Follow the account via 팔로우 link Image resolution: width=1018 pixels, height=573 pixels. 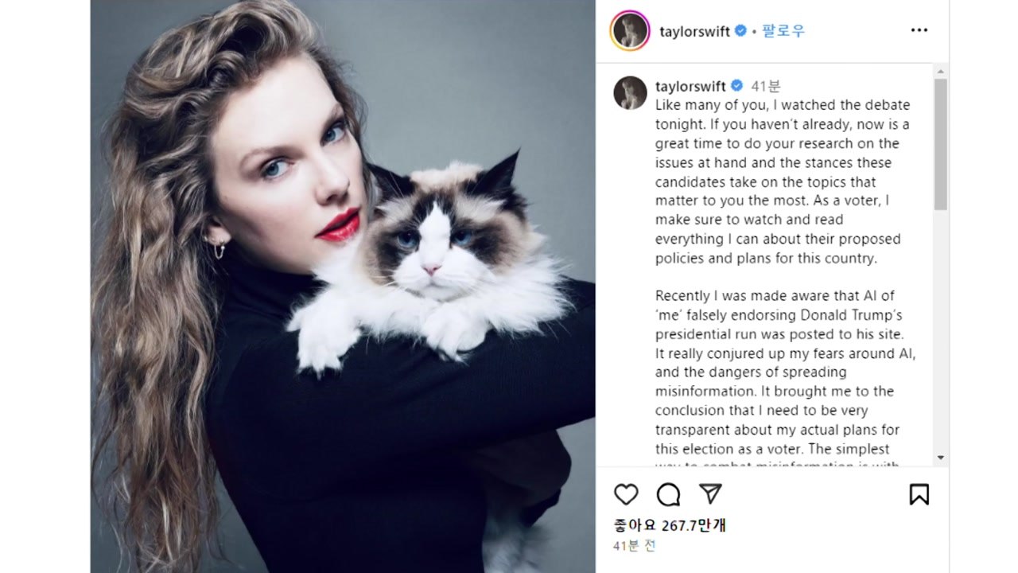pos(783,30)
